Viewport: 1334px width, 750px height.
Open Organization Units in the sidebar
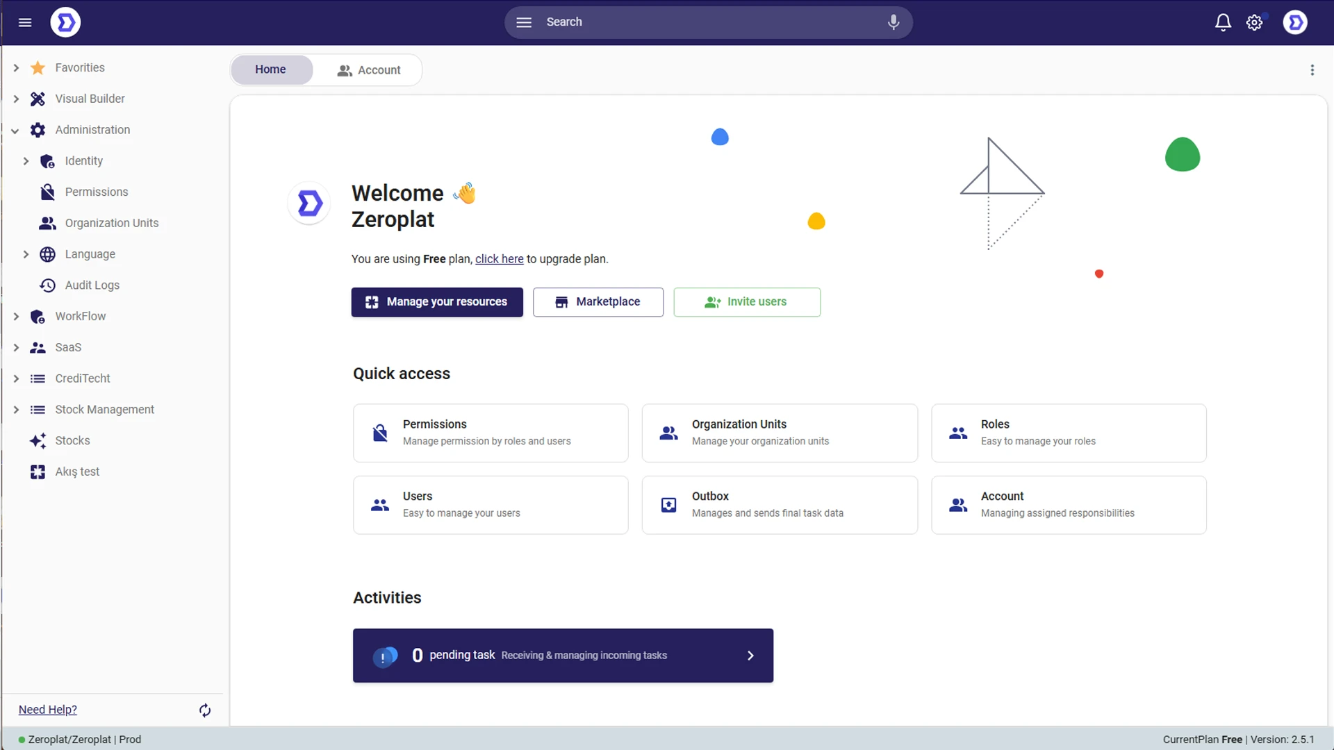[x=112, y=223]
